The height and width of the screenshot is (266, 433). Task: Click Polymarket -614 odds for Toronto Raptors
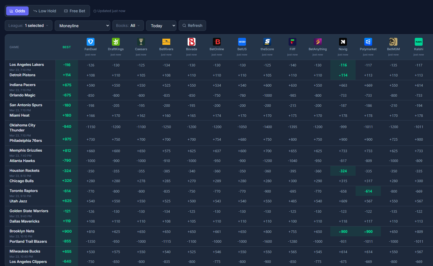(368, 191)
